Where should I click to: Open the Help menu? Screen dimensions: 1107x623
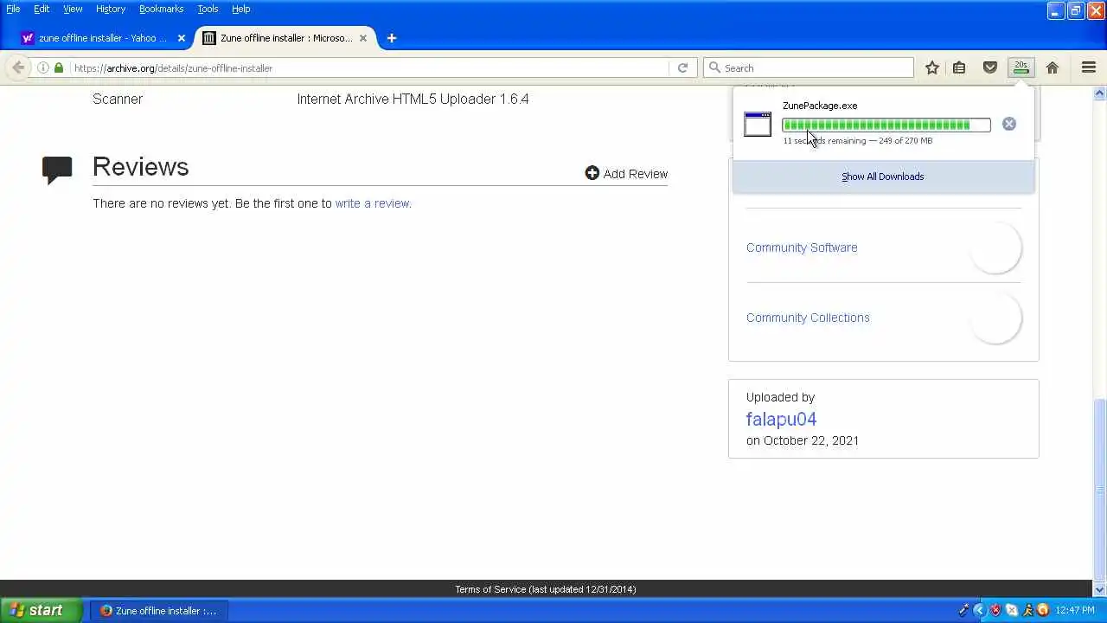pyautogui.click(x=241, y=9)
